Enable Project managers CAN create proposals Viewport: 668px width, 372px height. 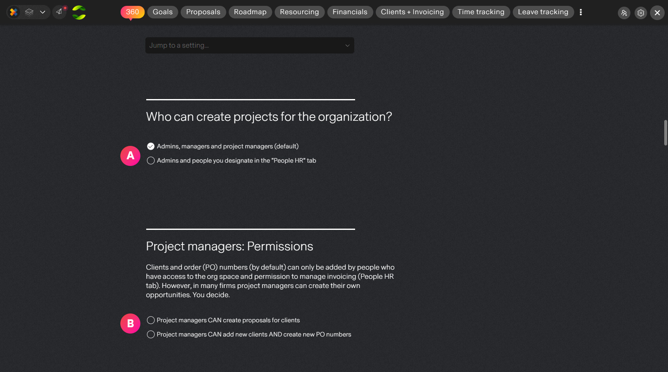223,320
